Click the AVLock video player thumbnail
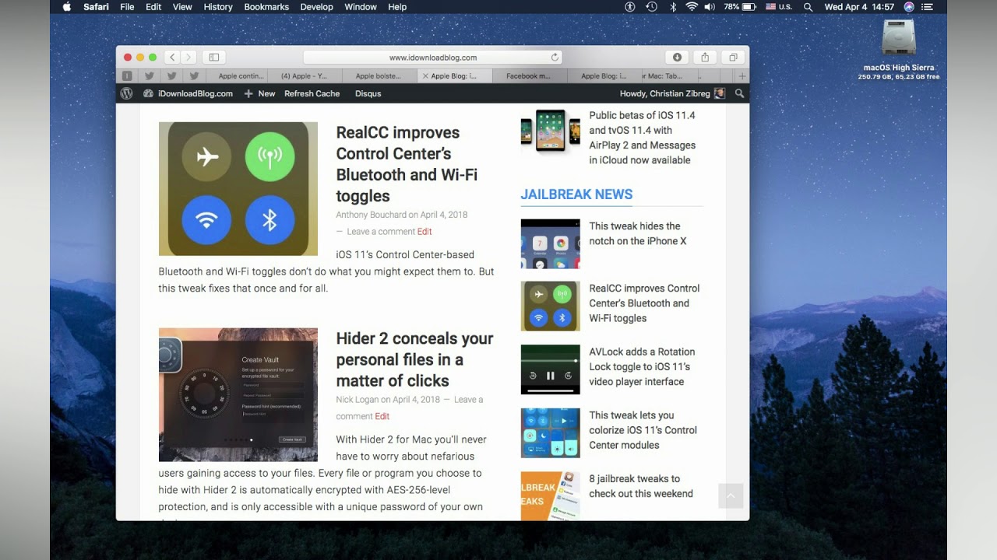This screenshot has width=997, height=560. pos(550,369)
